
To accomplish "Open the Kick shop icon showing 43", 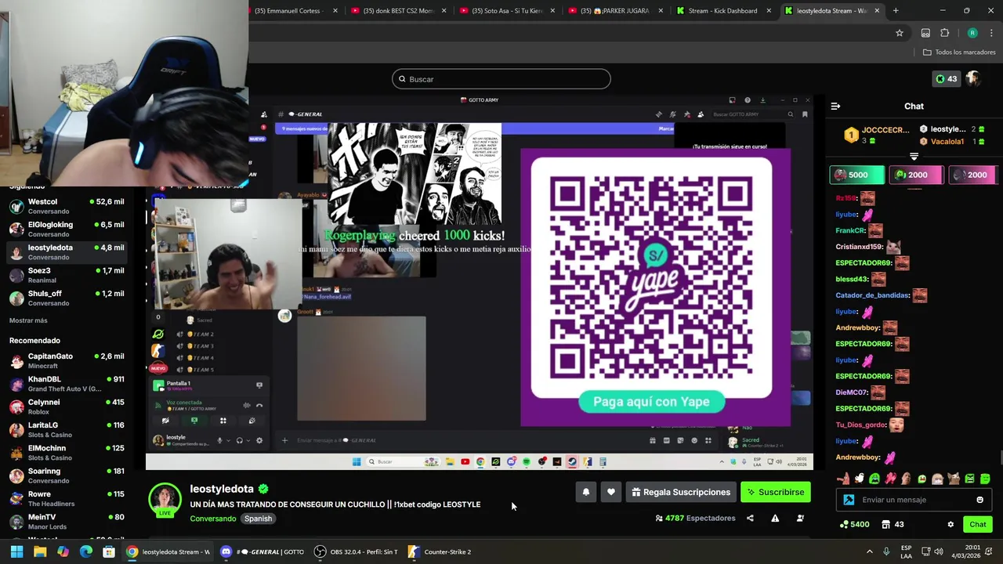I will coord(893,524).
